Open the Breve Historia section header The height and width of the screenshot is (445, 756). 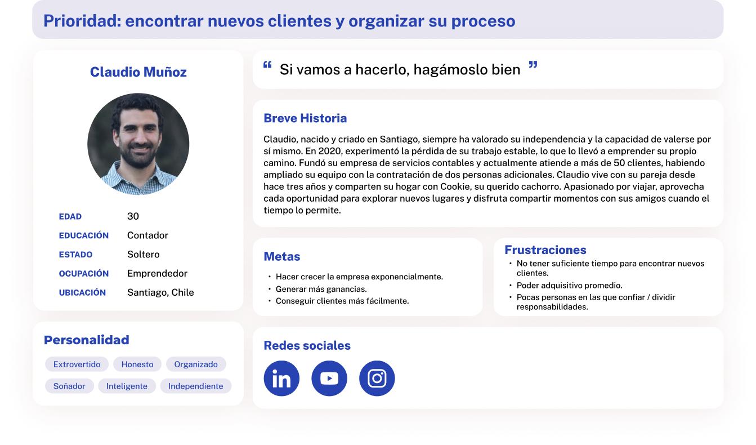tap(305, 118)
